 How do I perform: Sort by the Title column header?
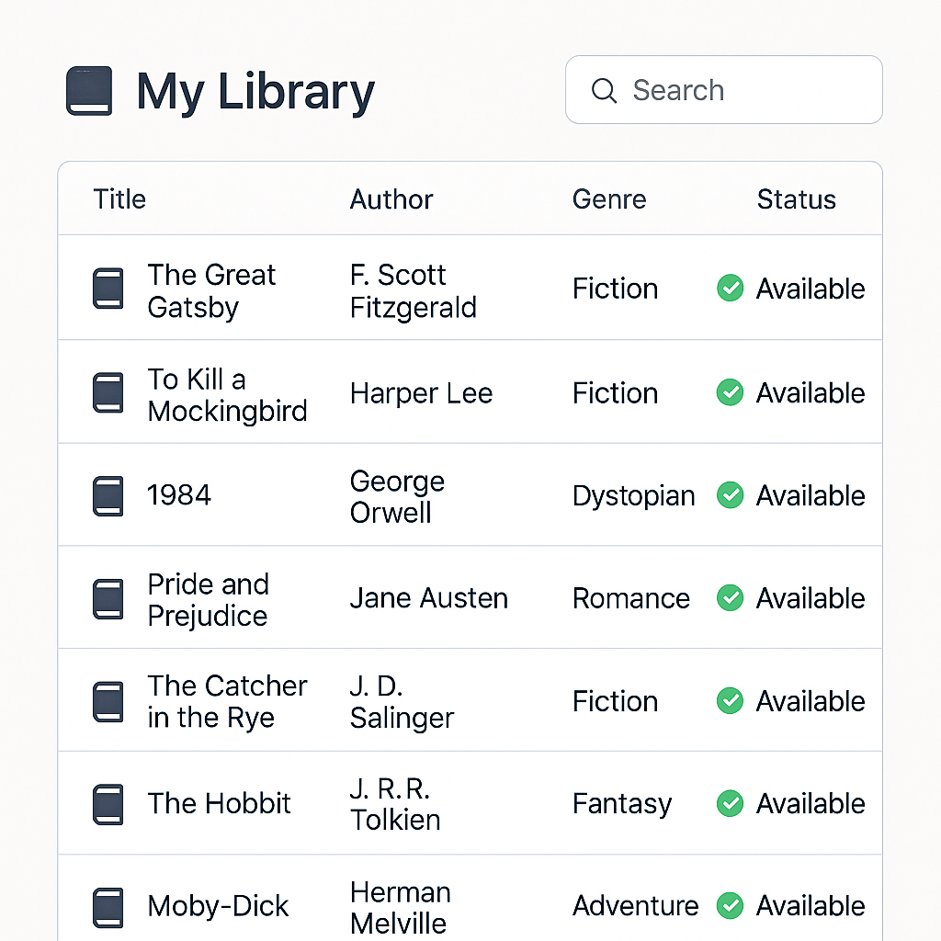[119, 199]
